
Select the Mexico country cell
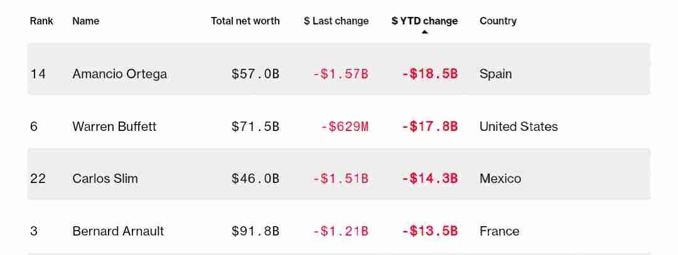(x=500, y=179)
